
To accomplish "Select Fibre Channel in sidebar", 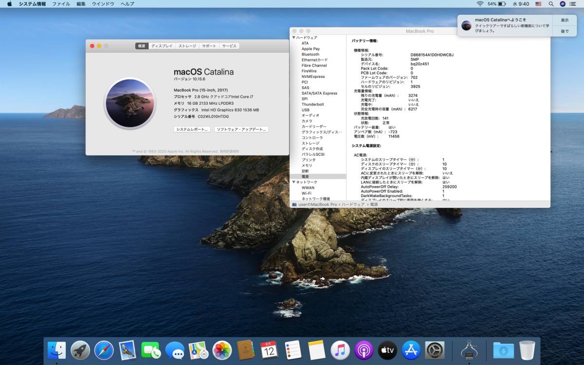I will point(314,65).
